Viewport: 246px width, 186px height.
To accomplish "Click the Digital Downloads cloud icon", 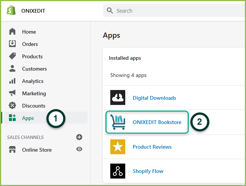I will point(118,97).
